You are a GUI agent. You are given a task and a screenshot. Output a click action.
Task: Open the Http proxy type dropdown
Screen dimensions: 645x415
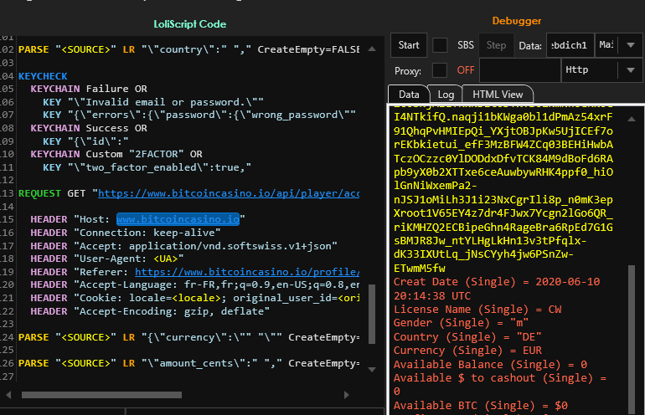(x=631, y=70)
